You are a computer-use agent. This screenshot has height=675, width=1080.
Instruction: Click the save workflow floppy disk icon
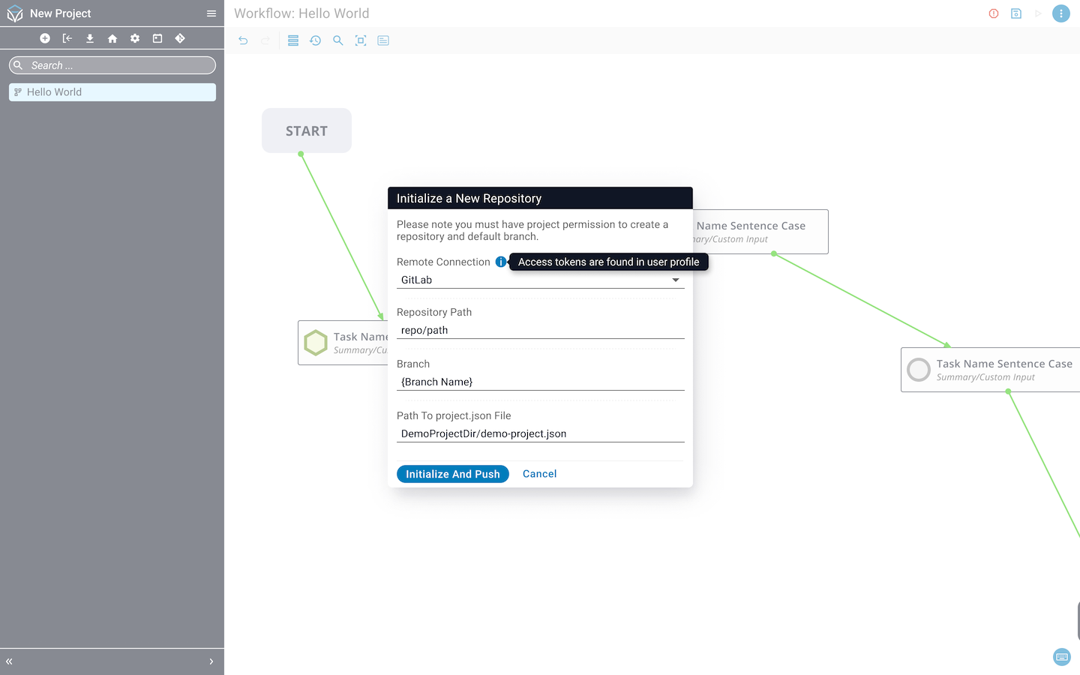coord(1016,13)
